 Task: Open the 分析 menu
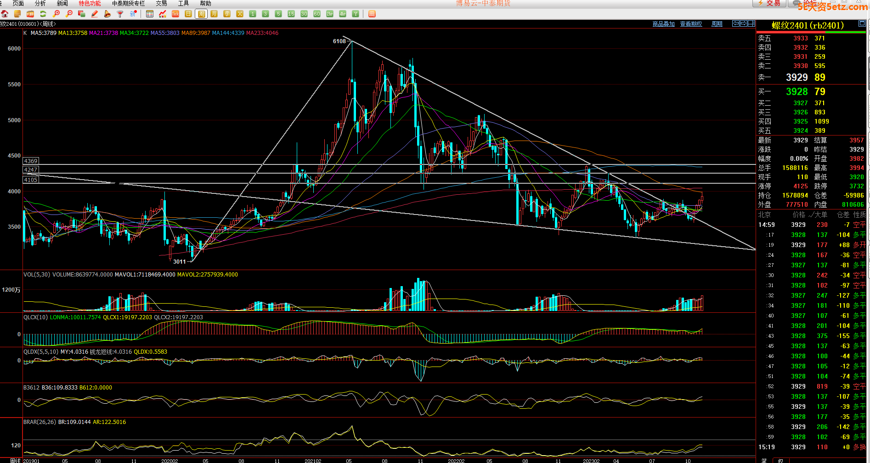[40, 3]
